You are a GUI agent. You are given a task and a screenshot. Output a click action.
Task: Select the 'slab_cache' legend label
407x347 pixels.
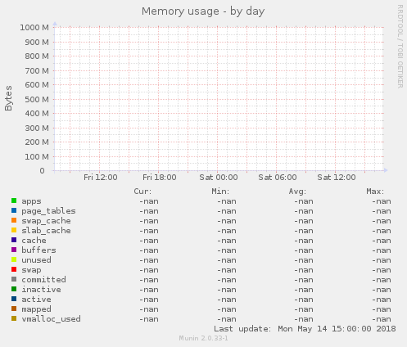coord(46,231)
